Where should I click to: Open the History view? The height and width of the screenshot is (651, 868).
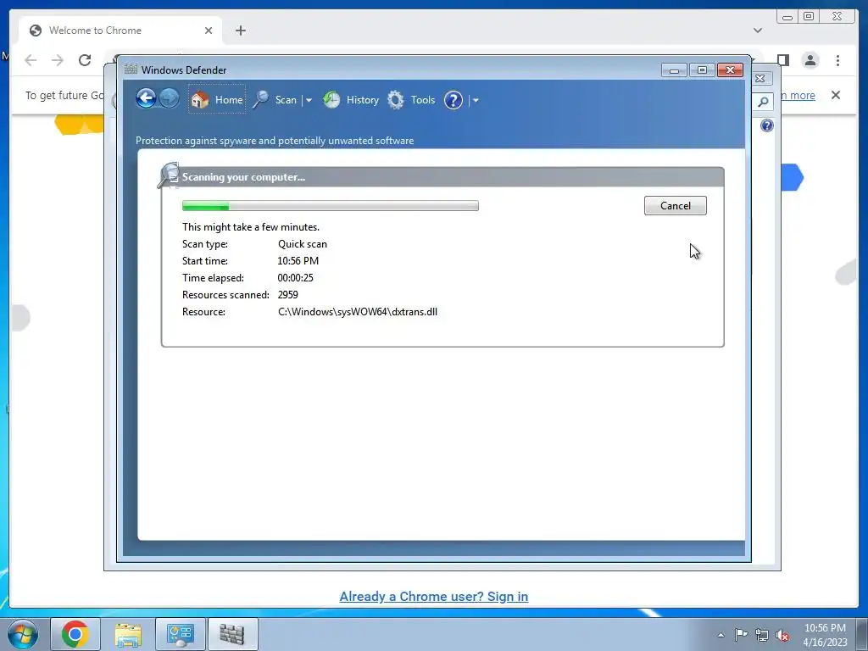point(351,100)
